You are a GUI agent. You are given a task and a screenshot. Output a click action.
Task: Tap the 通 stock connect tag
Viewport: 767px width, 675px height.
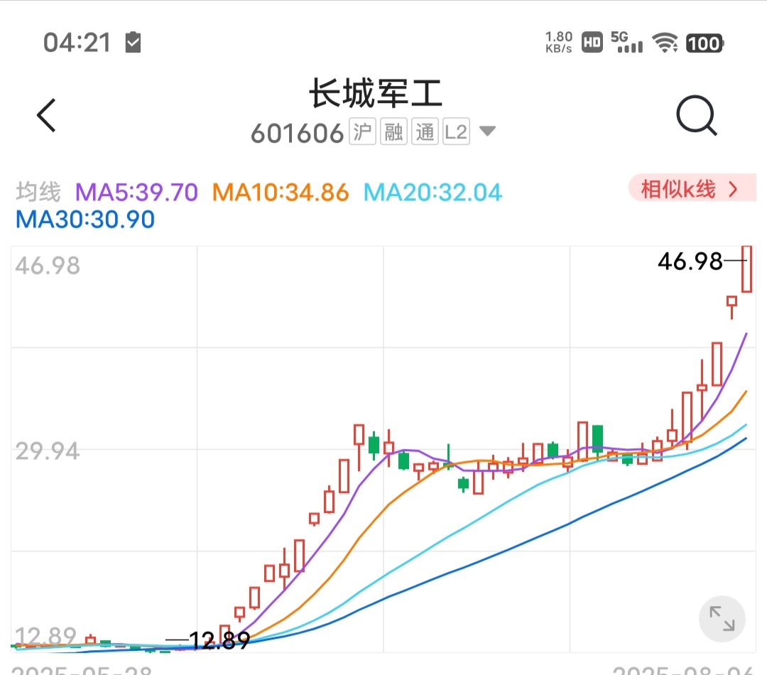point(425,131)
